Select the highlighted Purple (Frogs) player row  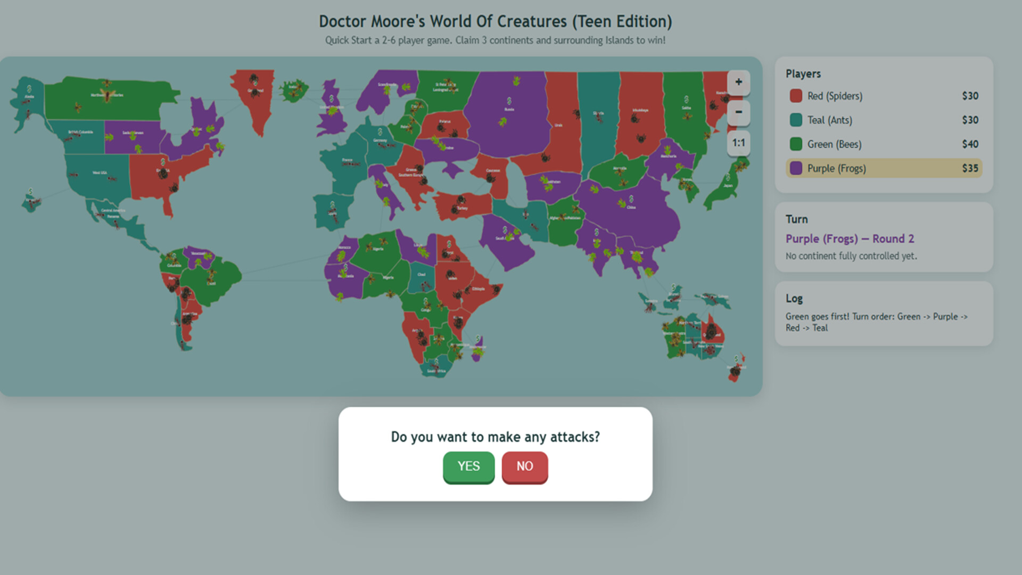[x=884, y=168]
